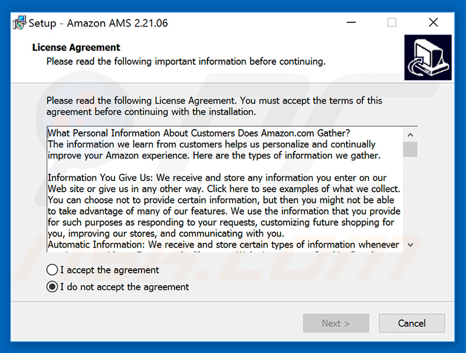The width and height of the screenshot is (466, 353).
Task: Click the "What Personal Information" first line
Action: (x=199, y=133)
